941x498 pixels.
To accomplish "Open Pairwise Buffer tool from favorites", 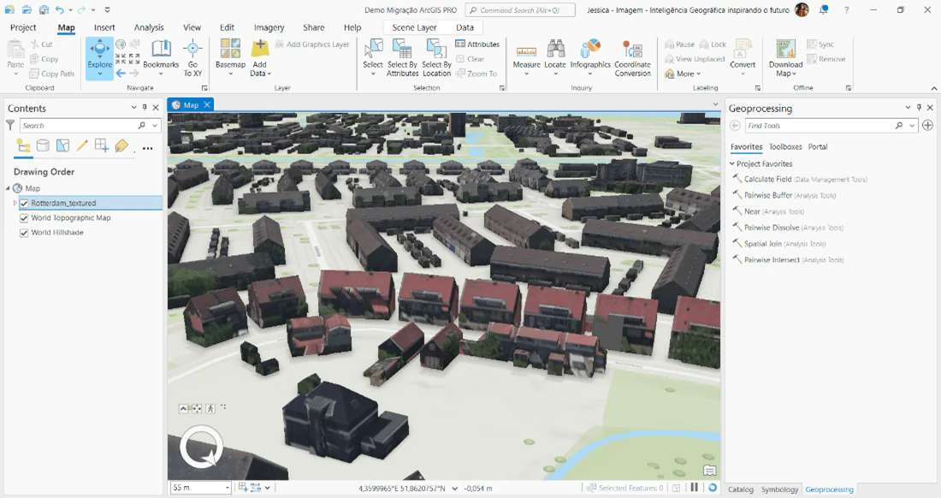I will pos(767,196).
